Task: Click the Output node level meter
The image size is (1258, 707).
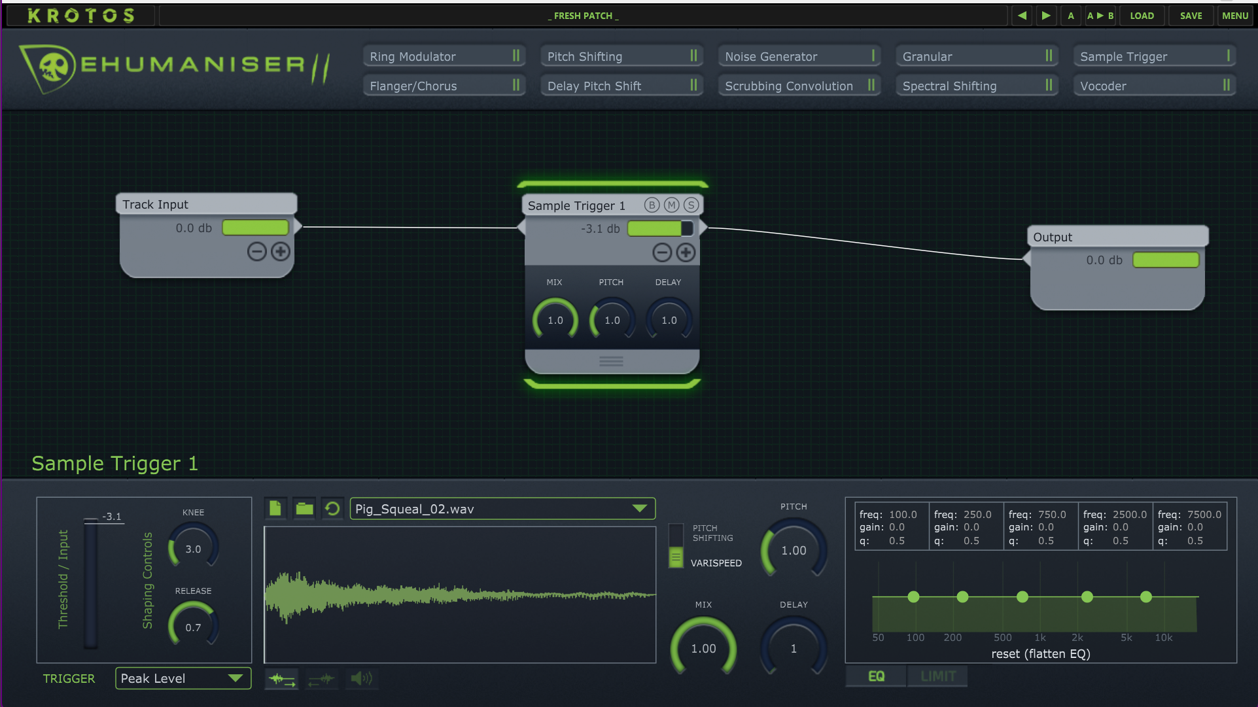Action: pyautogui.click(x=1166, y=260)
